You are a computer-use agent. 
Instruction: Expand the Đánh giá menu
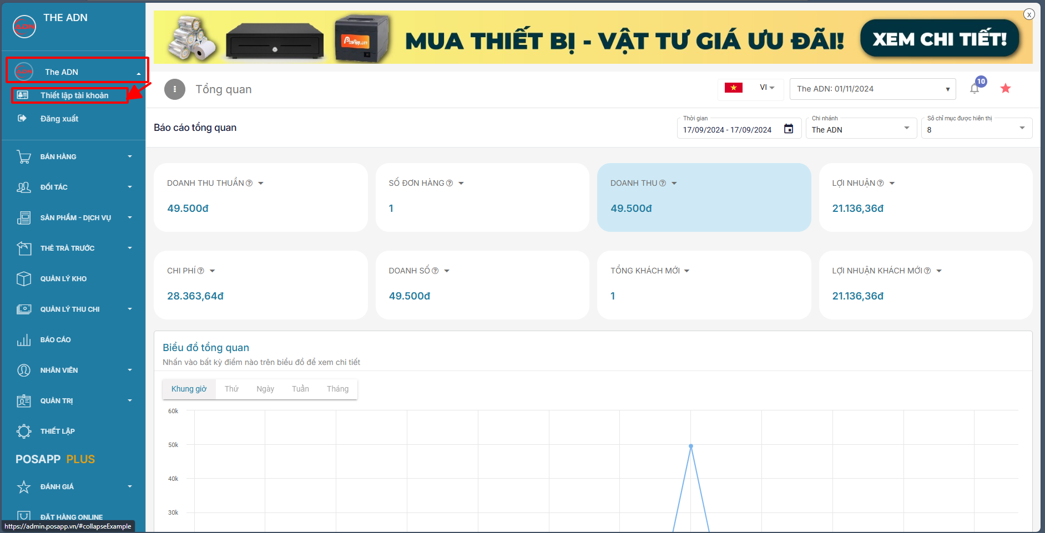130,487
